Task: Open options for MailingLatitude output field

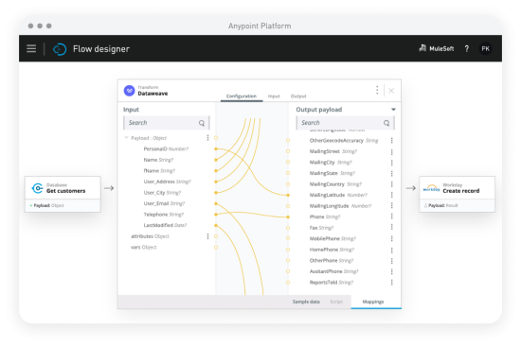Action: (392, 195)
